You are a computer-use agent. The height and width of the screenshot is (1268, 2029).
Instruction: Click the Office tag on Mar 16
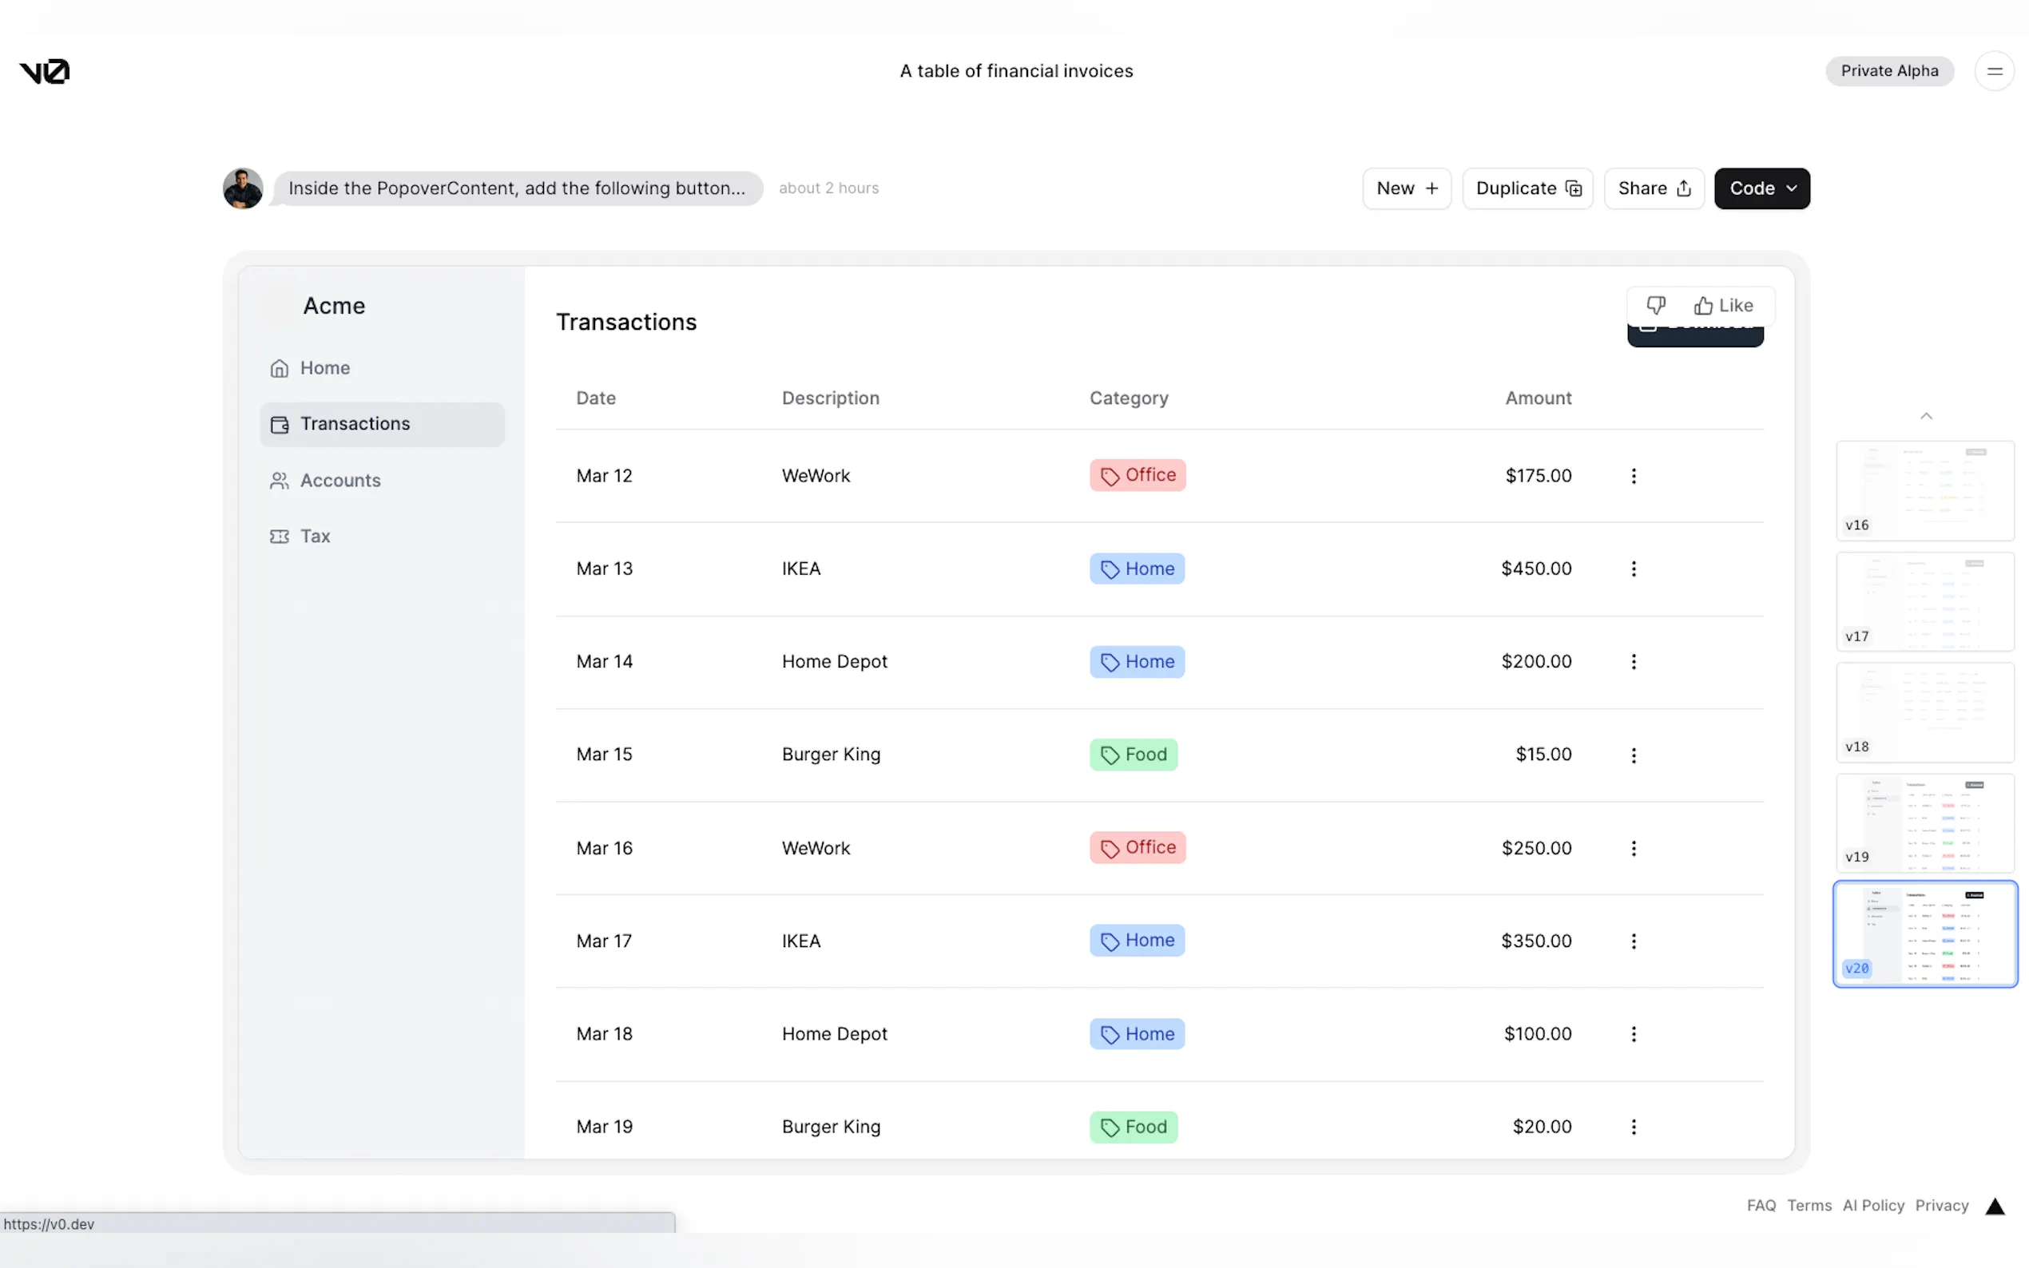[1138, 848]
